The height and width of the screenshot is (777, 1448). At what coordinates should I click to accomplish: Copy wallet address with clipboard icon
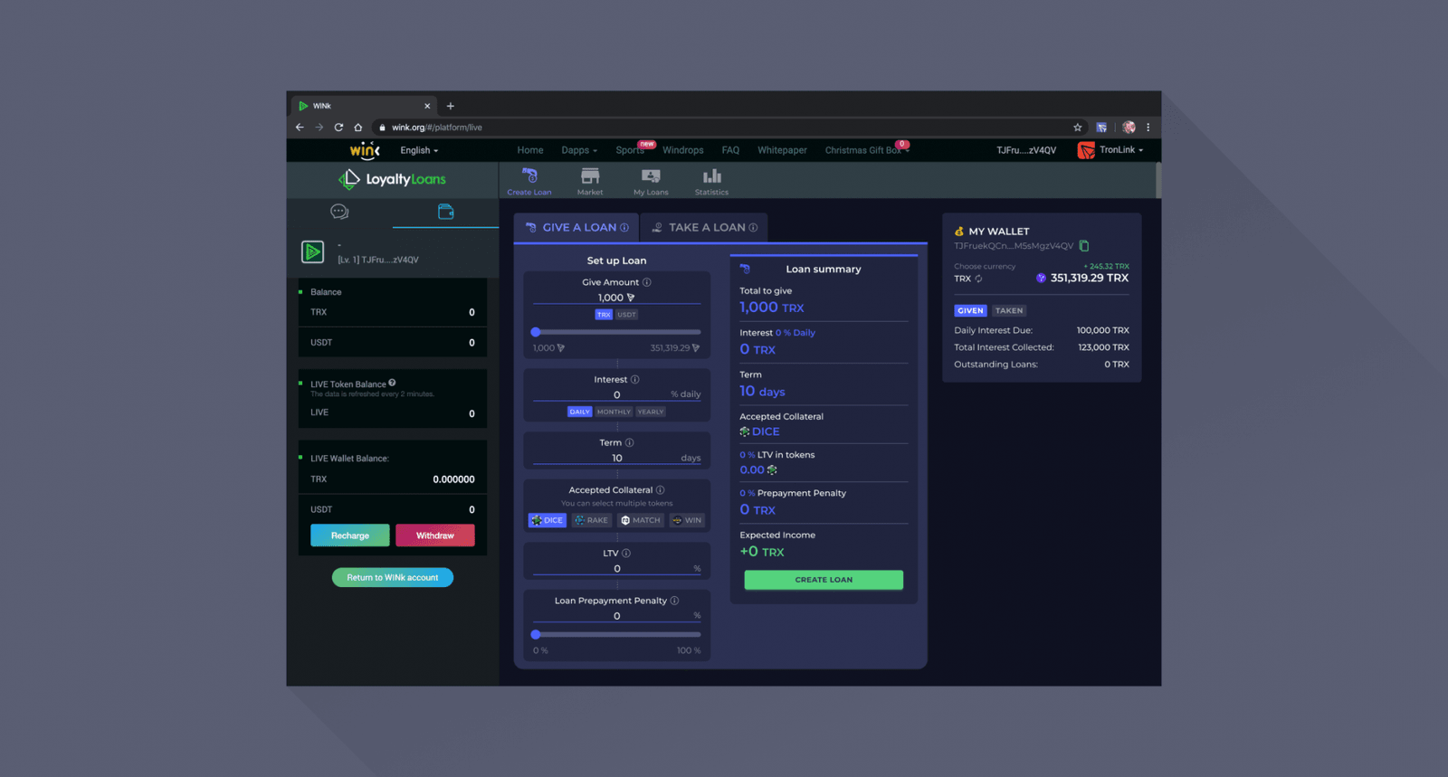coord(1084,246)
